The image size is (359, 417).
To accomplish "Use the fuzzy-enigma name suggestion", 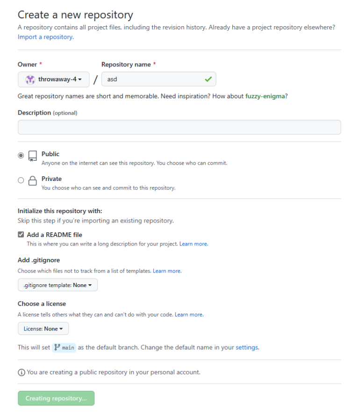I will pyautogui.click(x=265, y=96).
